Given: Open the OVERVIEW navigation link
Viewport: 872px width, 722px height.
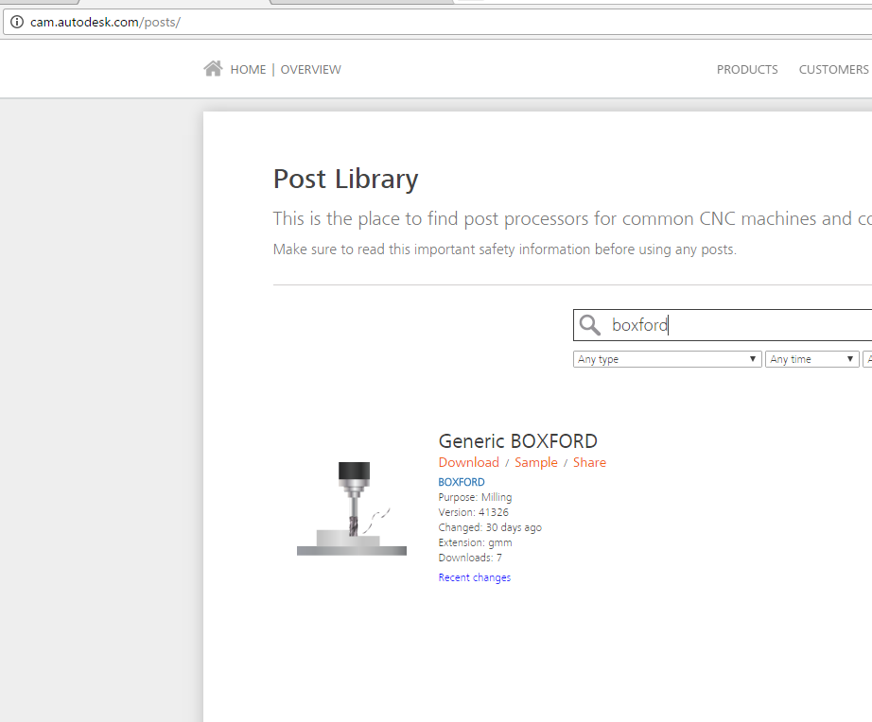Looking at the screenshot, I should click(x=311, y=70).
